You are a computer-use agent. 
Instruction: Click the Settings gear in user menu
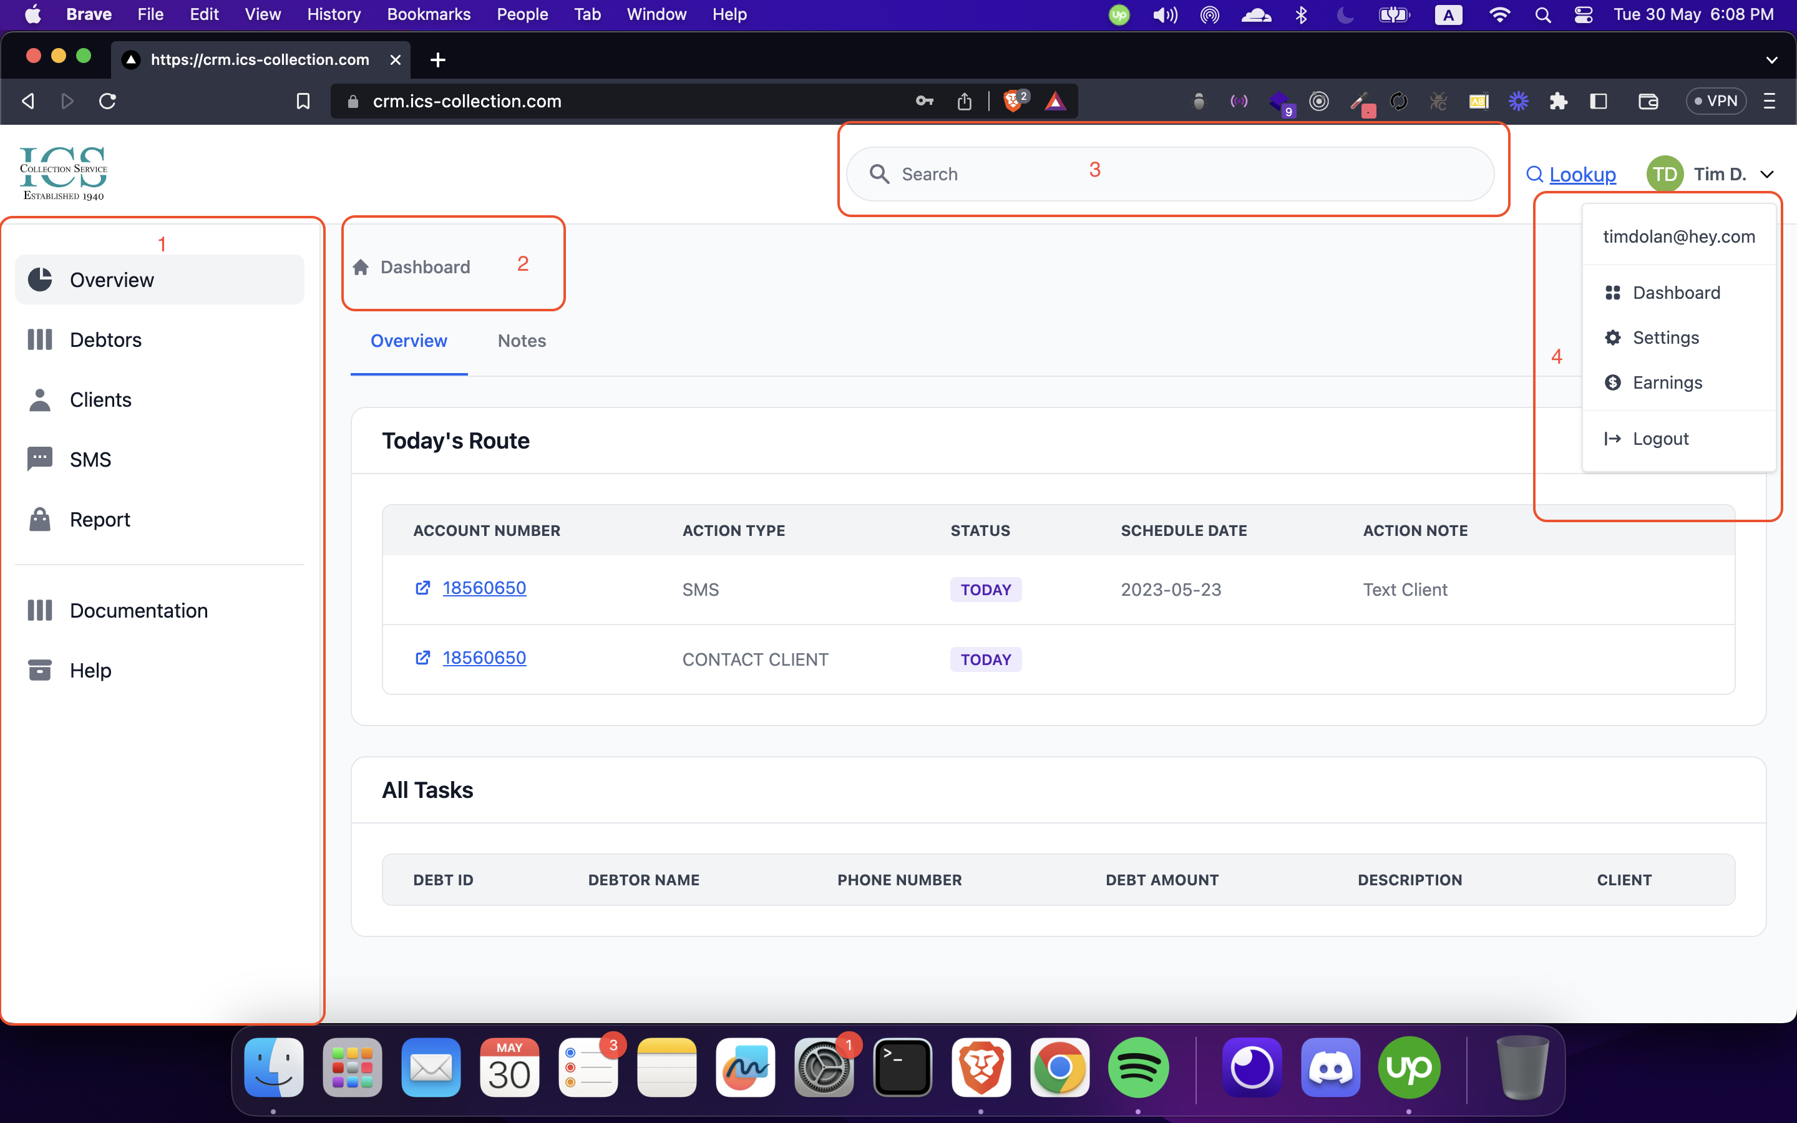pos(1612,338)
